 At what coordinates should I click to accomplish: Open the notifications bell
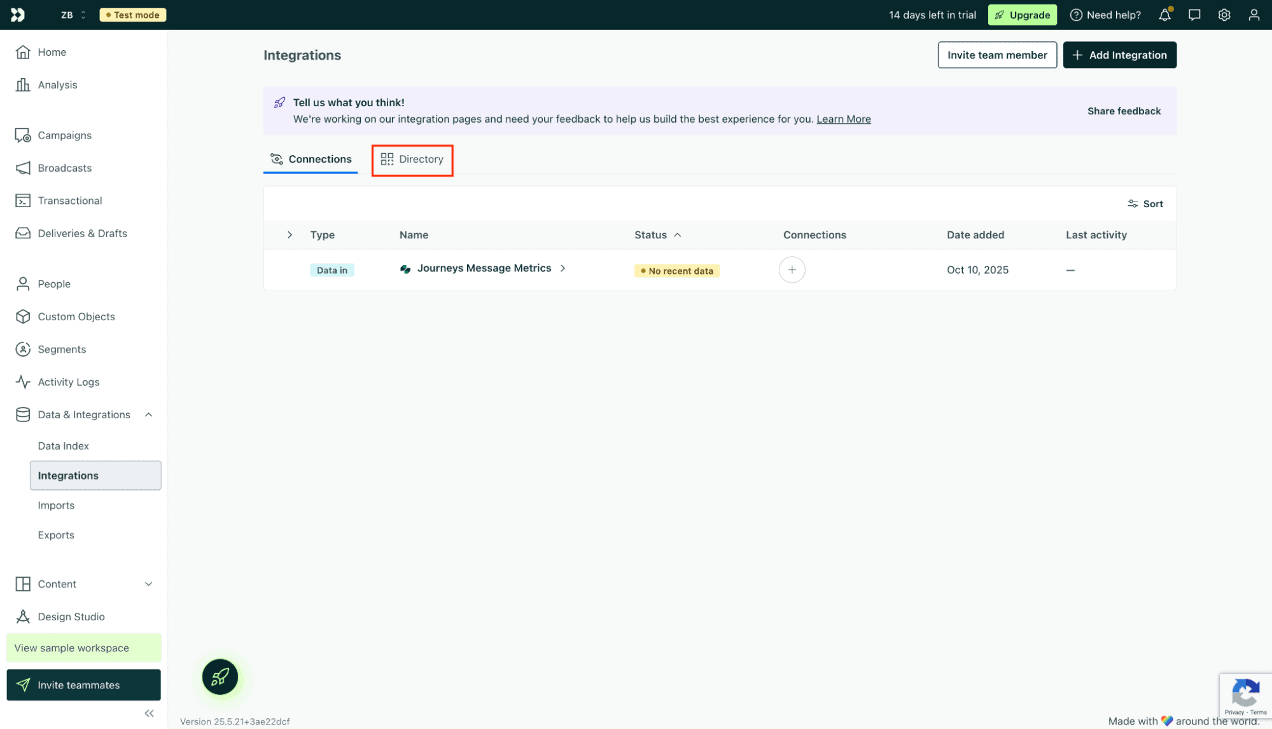[x=1164, y=15]
